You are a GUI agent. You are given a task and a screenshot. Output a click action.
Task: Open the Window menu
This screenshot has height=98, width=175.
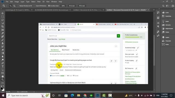(54, 2)
